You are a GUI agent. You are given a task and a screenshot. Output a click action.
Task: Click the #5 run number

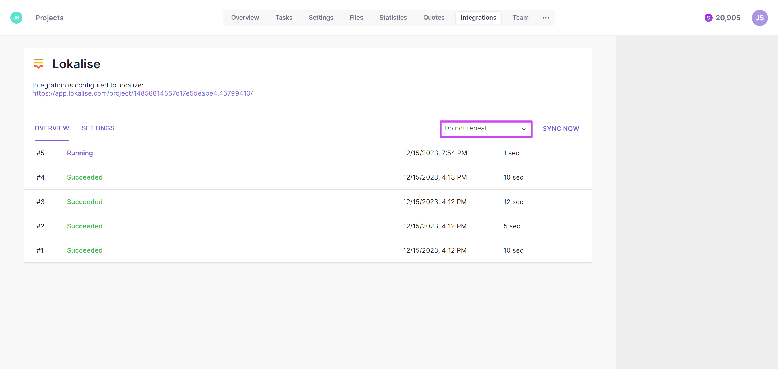pos(41,153)
